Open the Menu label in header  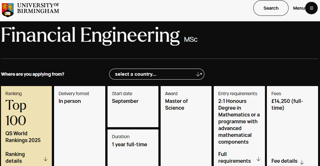(299, 8)
